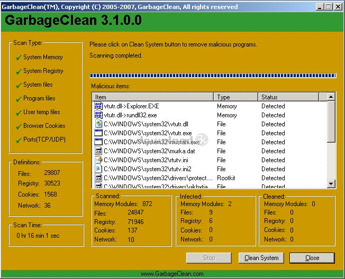Image resolution: width=345 pixels, height=279 pixels.
Task: Sort the list by the Item column header
Action: tap(153, 97)
